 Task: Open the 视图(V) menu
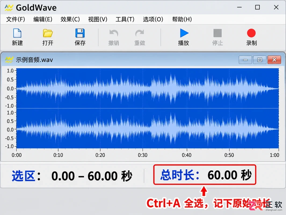(97, 19)
